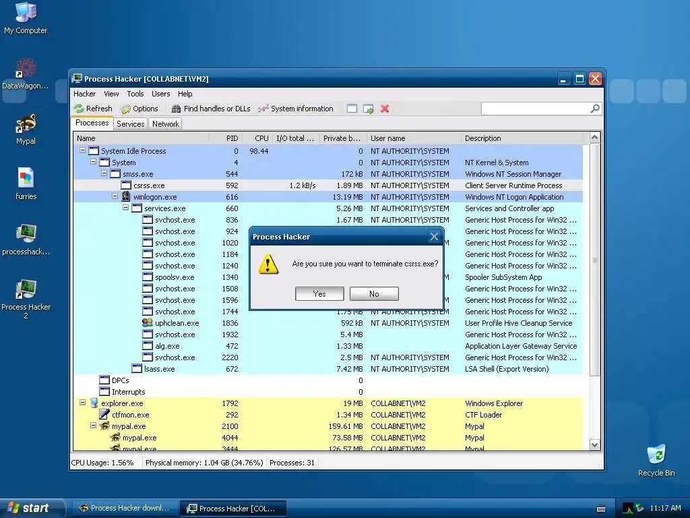Select the csrss.exe process row

click(328, 185)
